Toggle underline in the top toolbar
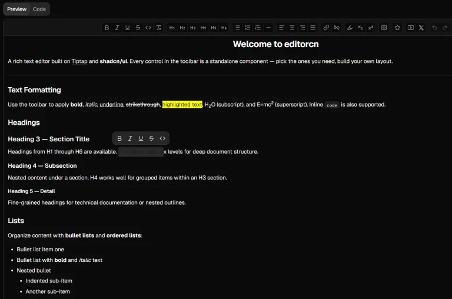The width and height of the screenshot is (452, 299). tap(127, 28)
